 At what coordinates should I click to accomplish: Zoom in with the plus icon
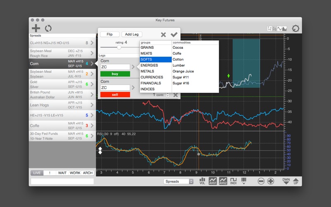(271, 181)
